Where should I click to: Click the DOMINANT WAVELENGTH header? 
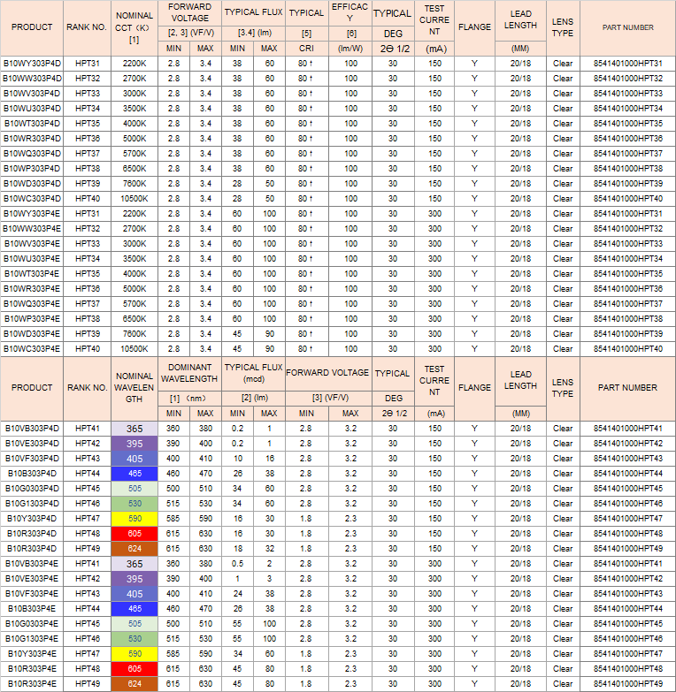click(189, 373)
